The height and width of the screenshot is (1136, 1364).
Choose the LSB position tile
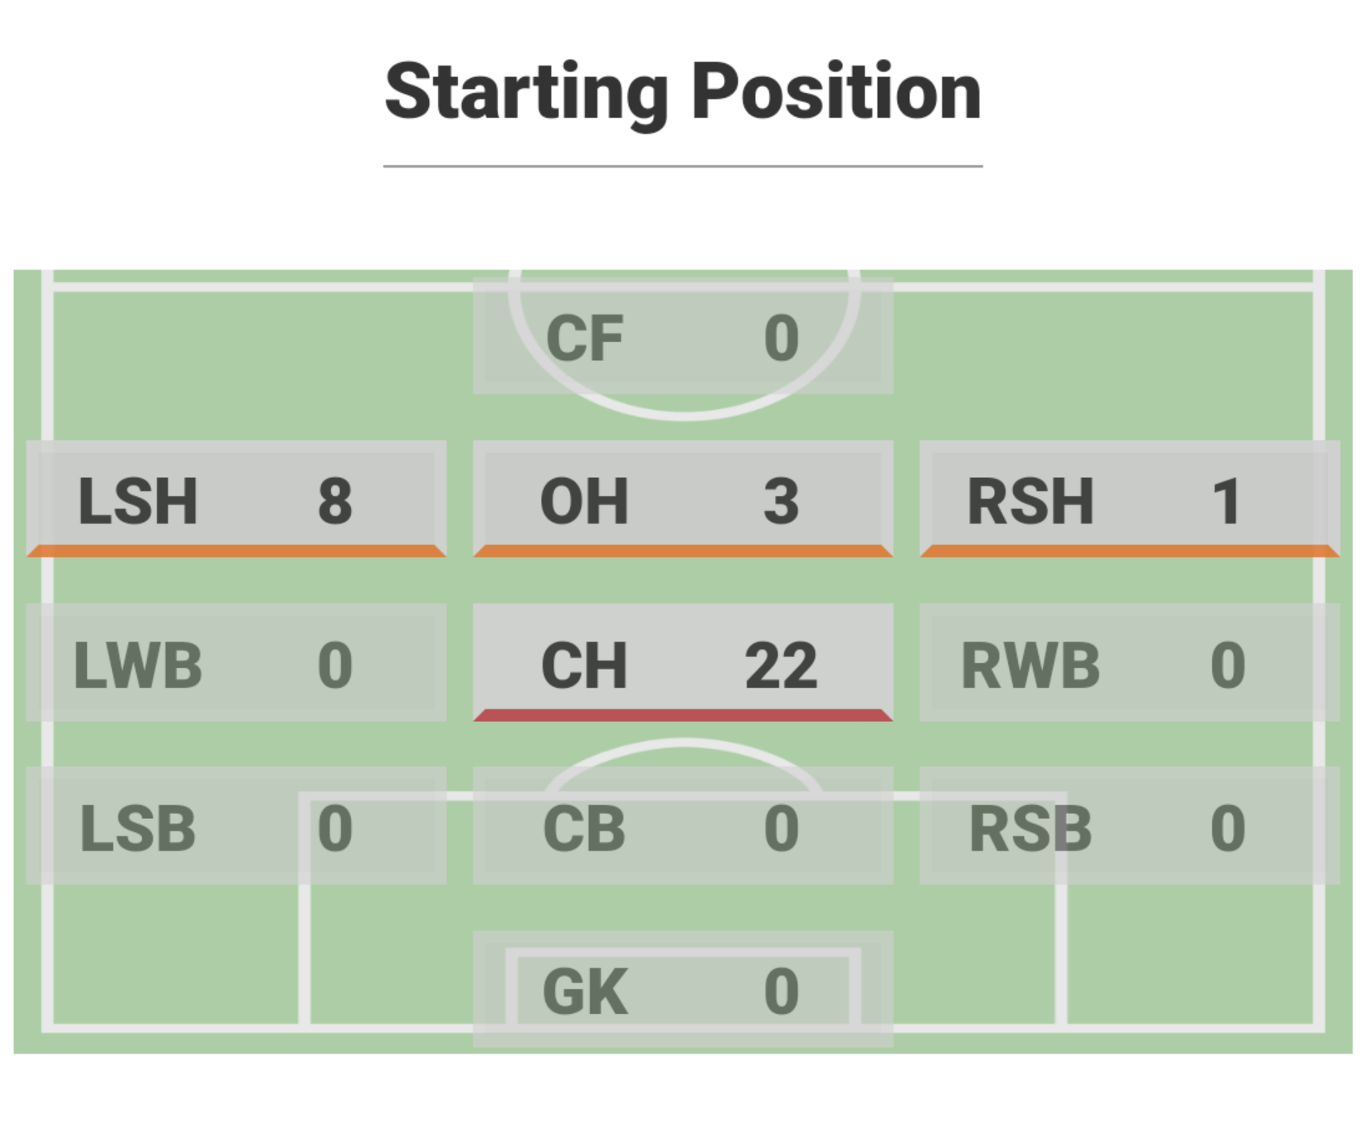pos(236,826)
